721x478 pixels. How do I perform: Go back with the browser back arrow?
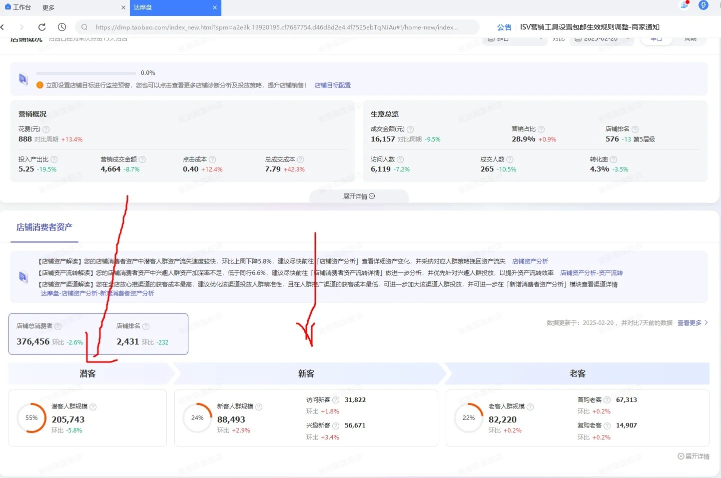tap(2, 27)
